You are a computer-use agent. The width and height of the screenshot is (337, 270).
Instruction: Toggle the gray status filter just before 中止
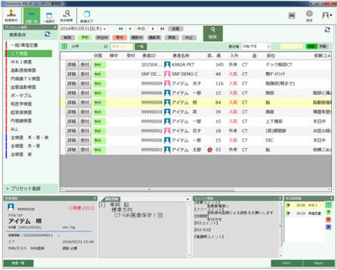pos(172,38)
